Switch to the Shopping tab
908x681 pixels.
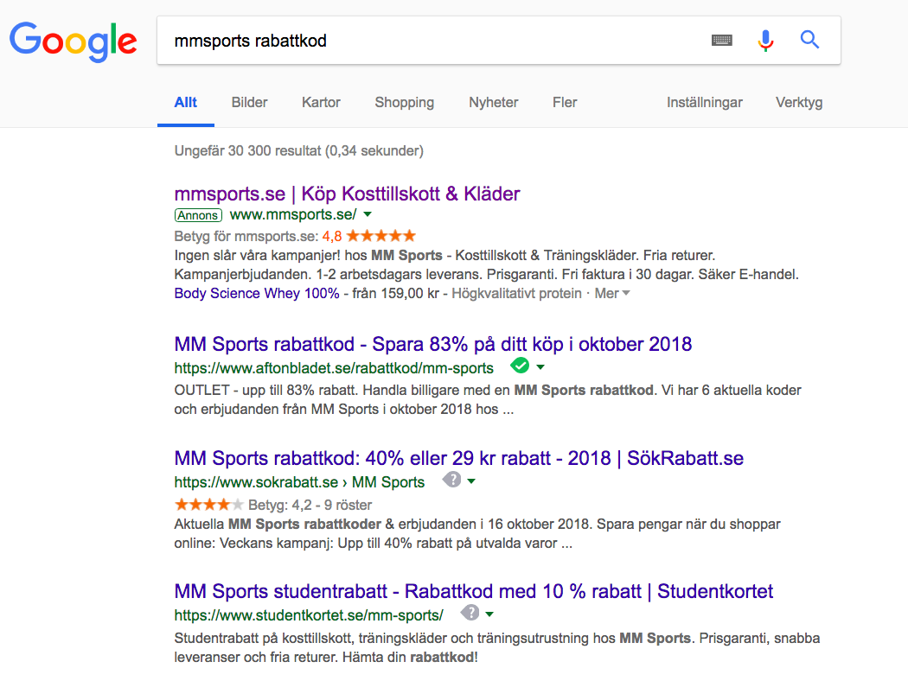tap(404, 103)
